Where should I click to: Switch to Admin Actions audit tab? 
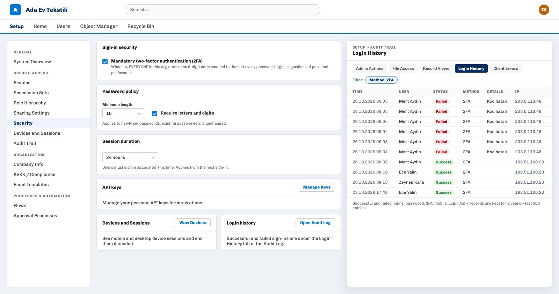pos(370,68)
